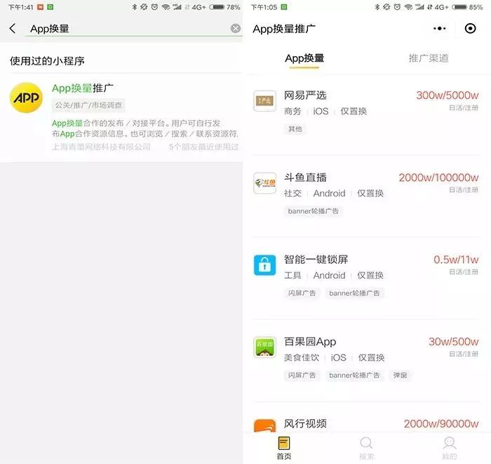Click the battery icon showing 78%

(x=216, y=7)
